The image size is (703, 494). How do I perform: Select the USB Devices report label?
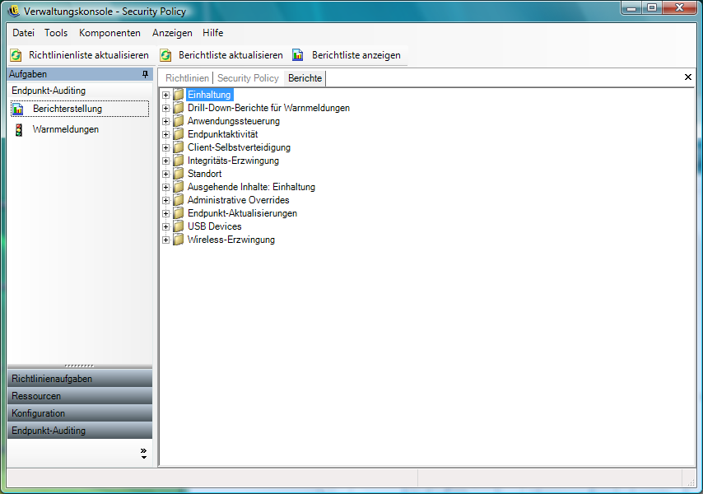pyautogui.click(x=214, y=226)
